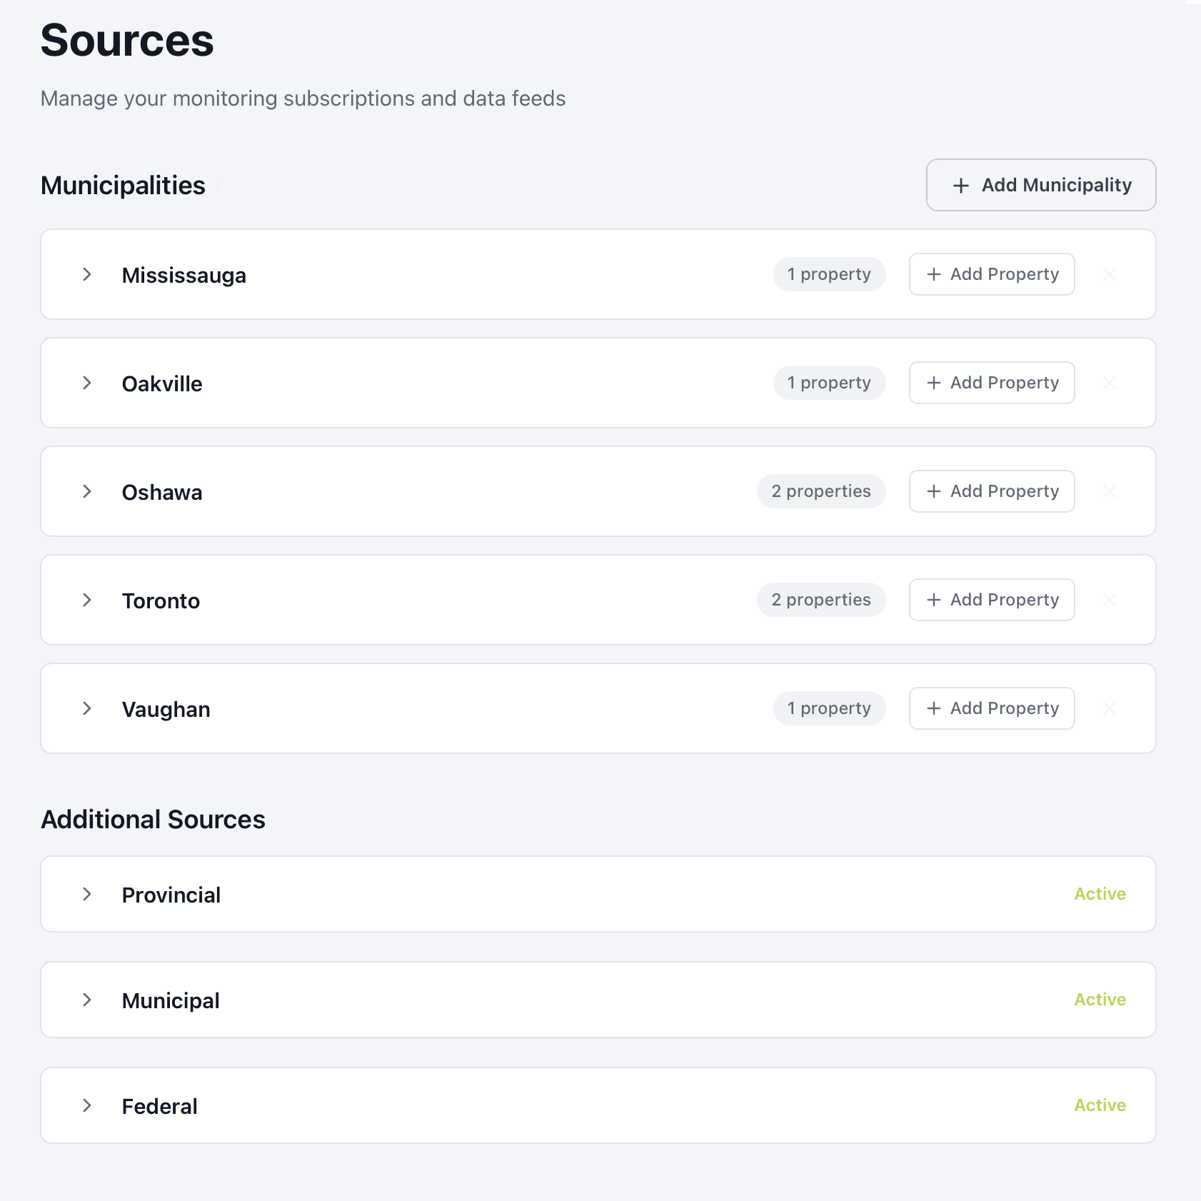Add a property to Oshawa
The image size is (1201, 1201).
coord(992,491)
